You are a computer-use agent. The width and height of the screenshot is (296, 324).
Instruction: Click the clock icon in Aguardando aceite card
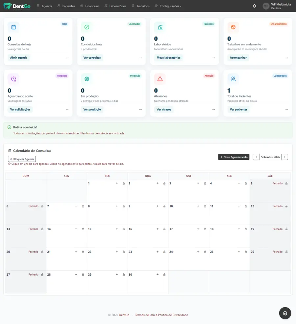click(13, 79)
